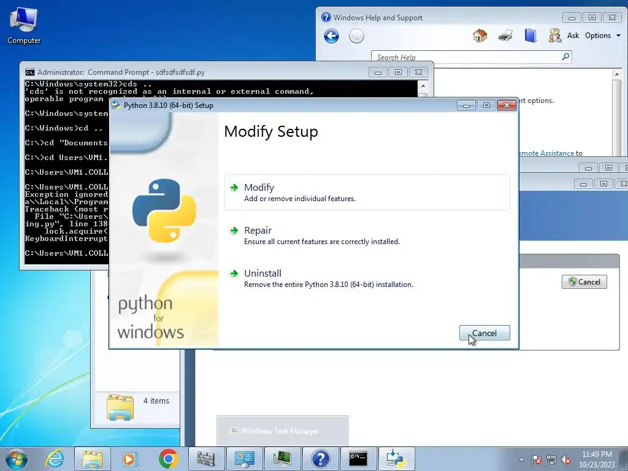Open Windows Explorer from taskbar
The height and width of the screenshot is (471, 628).
pos(93,459)
